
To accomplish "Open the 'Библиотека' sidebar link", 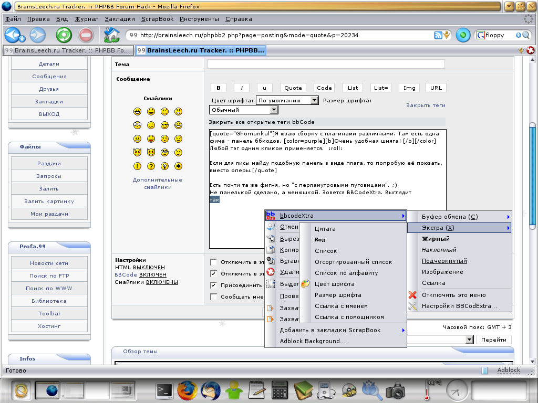I will [x=49, y=301].
